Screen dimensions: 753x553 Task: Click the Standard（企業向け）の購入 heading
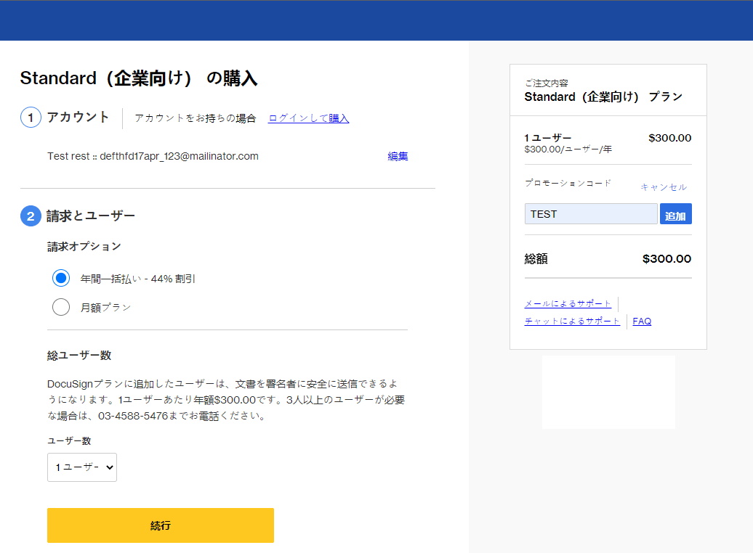click(x=139, y=78)
